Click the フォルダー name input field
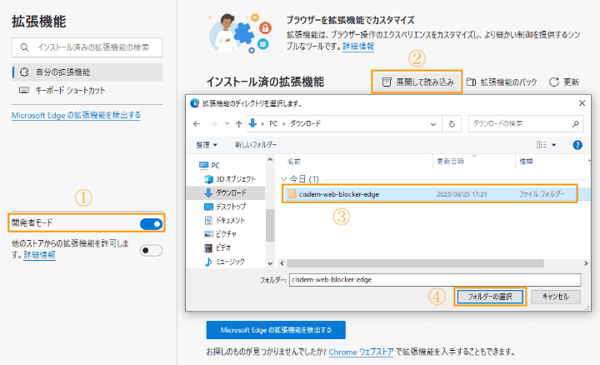Image resolution: width=600 pixels, height=365 pixels. click(435, 280)
